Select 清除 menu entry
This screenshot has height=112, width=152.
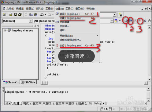point(77,30)
